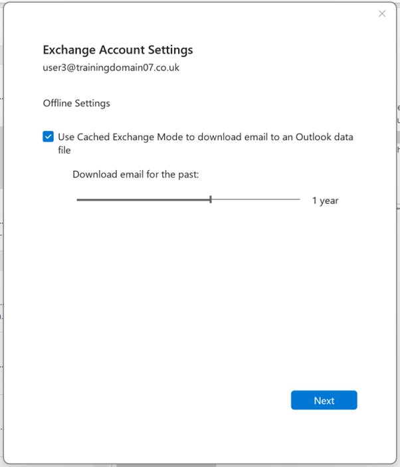400x467 pixels.
Task: Click the 'Download email for the past:' label
Action: click(136, 174)
